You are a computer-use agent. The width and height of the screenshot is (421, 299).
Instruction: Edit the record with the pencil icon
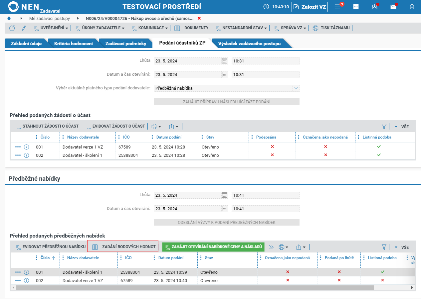[x=24, y=28]
